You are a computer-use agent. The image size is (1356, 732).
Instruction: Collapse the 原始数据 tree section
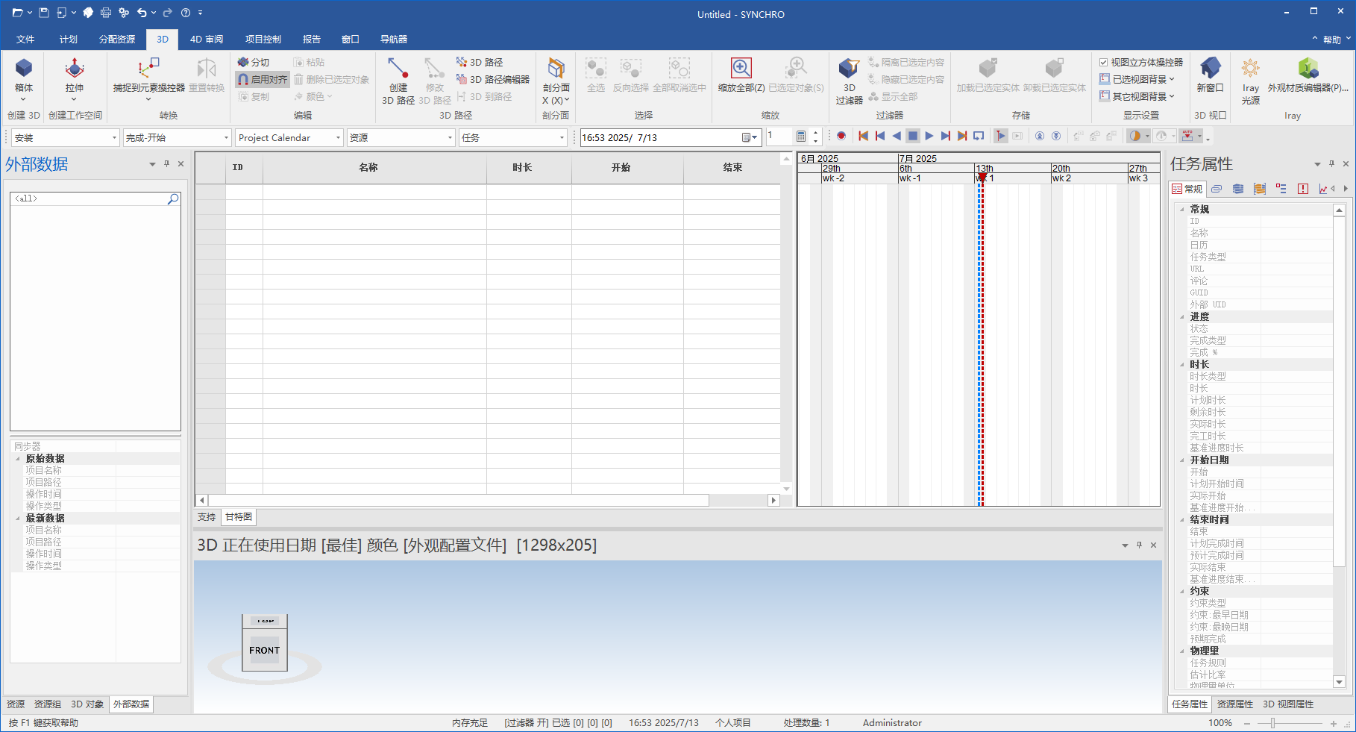[x=17, y=457]
